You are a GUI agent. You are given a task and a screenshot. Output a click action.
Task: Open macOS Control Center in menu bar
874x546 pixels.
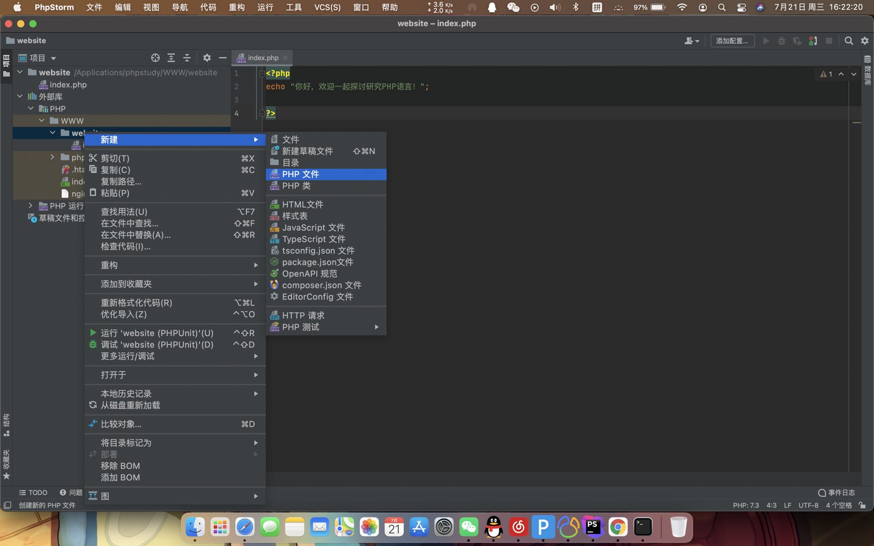pos(741,7)
